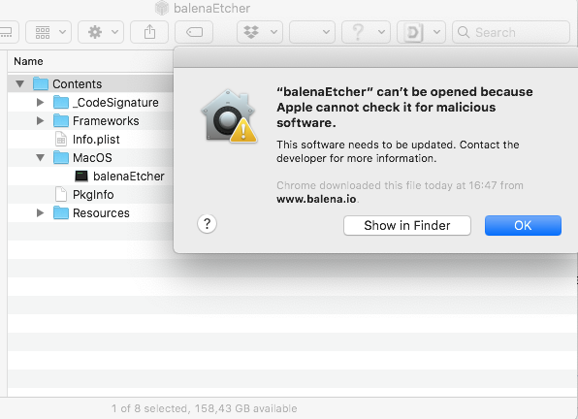Select the PkgInfo file

pos(93,195)
